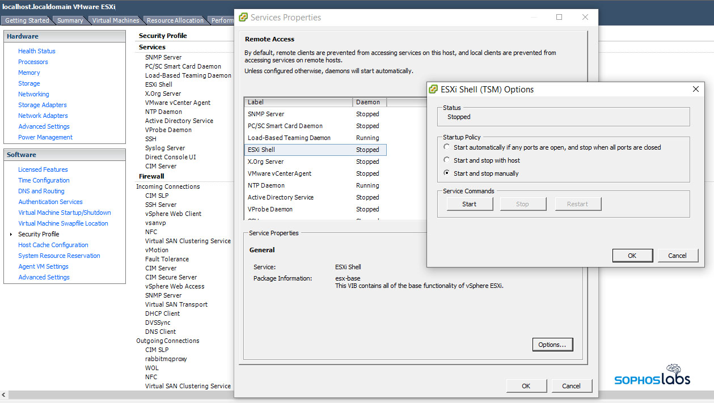Open Licensed Features link
The width and height of the screenshot is (714, 403).
tap(43, 169)
